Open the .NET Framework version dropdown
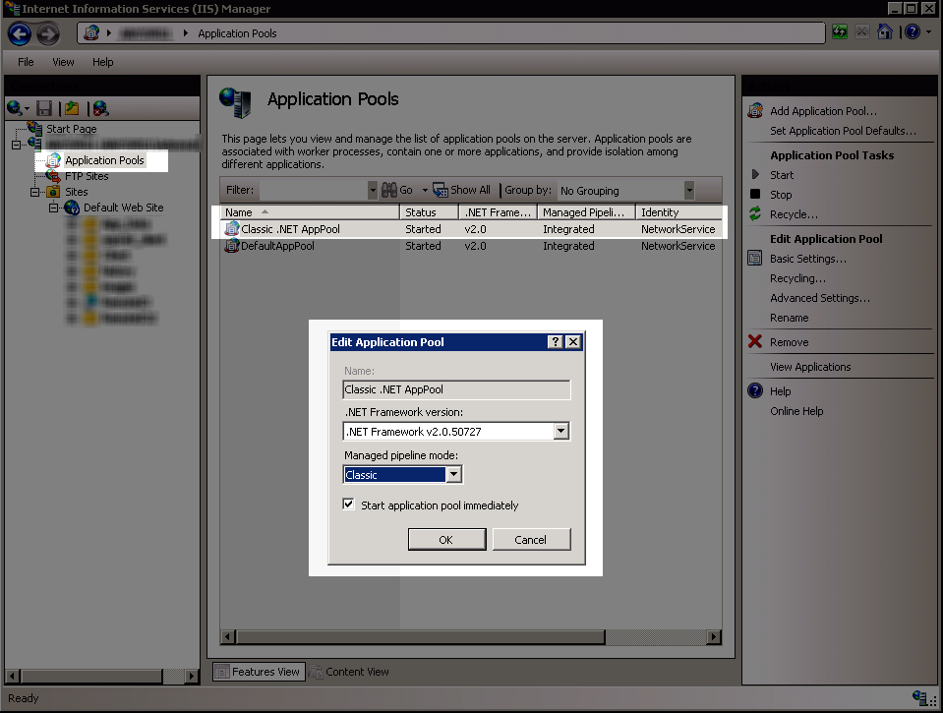This screenshot has height=713, width=943. coord(561,431)
